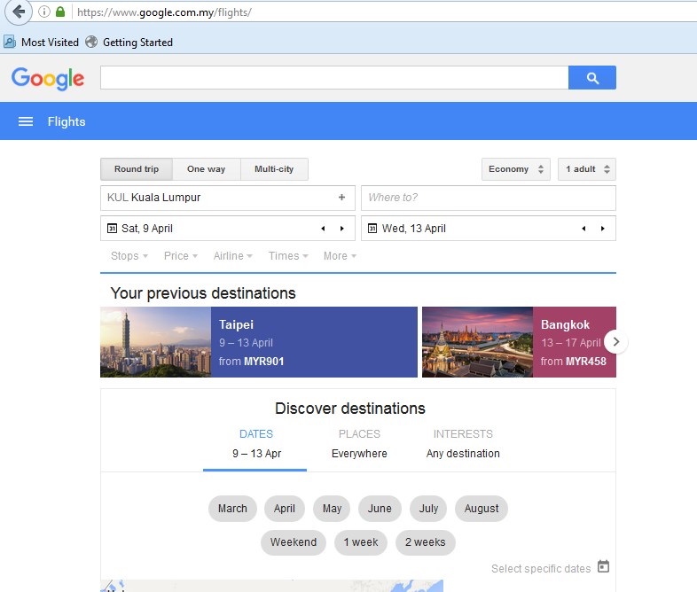
Task: Select the June month chip
Action: point(380,509)
